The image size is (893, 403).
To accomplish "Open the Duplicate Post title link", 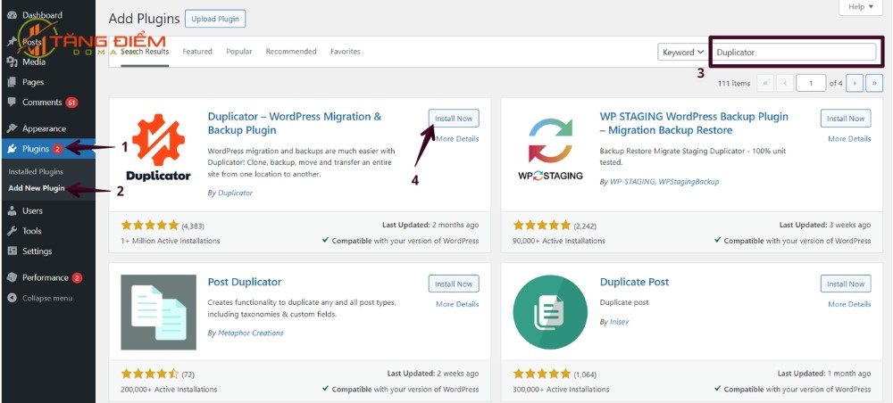I will 634,282.
